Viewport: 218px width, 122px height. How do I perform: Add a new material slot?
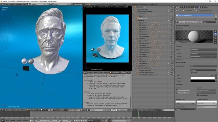click(x=216, y=15)
